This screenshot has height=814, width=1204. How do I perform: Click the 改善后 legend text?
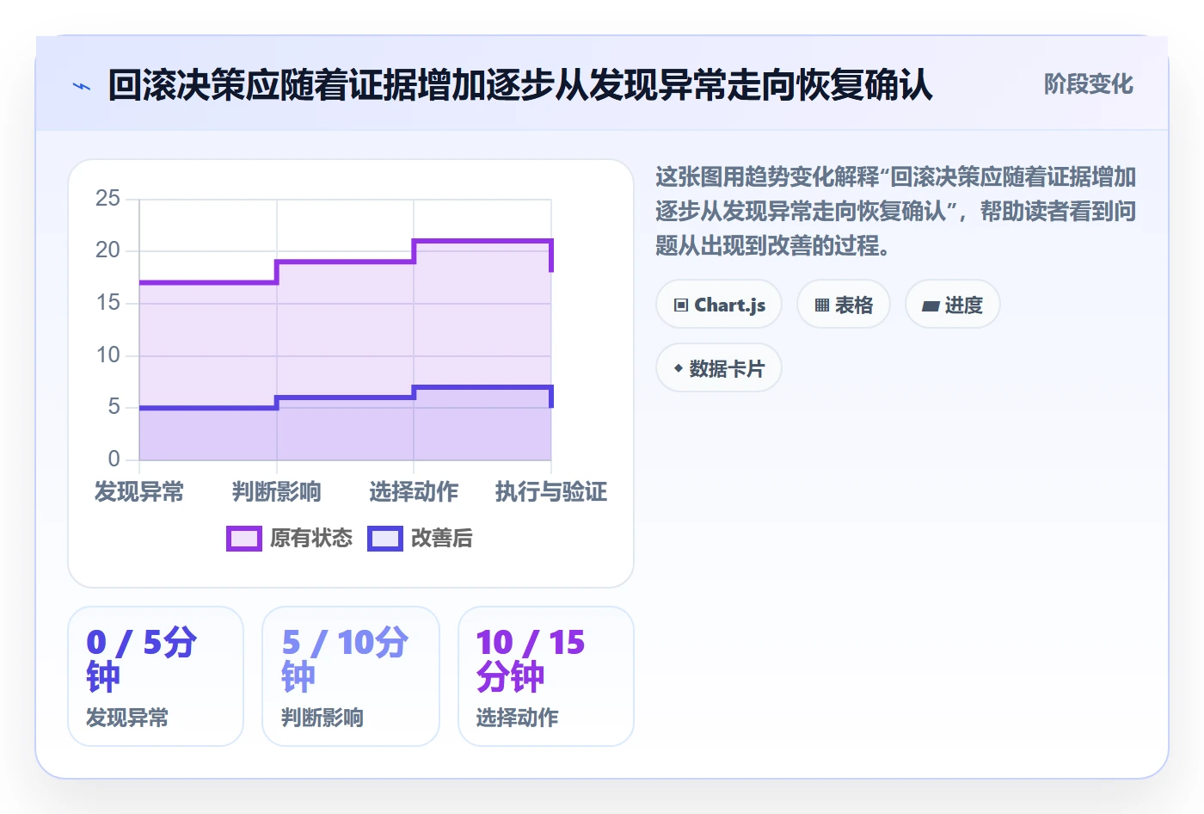[x=442, y=539]
